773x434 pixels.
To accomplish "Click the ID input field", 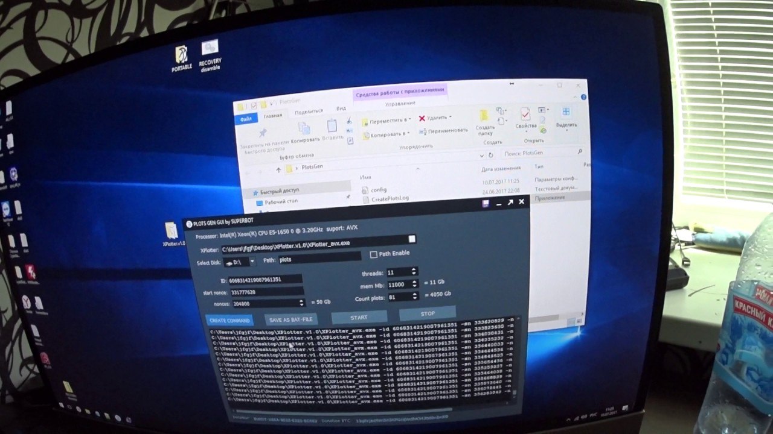I will coord(266,280).
